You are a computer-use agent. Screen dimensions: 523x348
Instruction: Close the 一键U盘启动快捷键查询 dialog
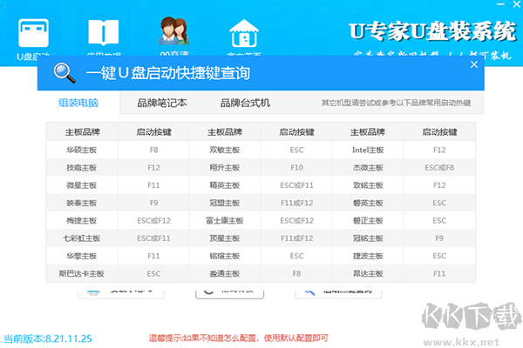[x=474, y=64]
